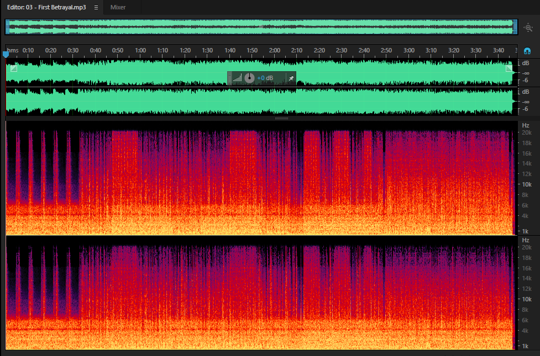This screenshot has height=356, width=540.
Task: Click the fade out handle on waveform
Action: (509, 68)
